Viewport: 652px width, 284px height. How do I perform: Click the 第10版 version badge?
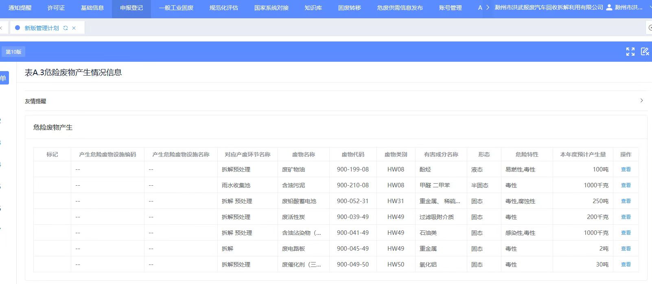tap(13, 52)
